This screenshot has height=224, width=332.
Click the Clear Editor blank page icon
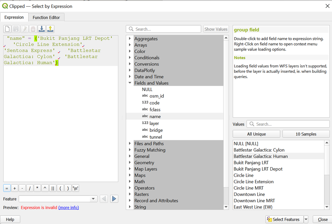point(7,29)
